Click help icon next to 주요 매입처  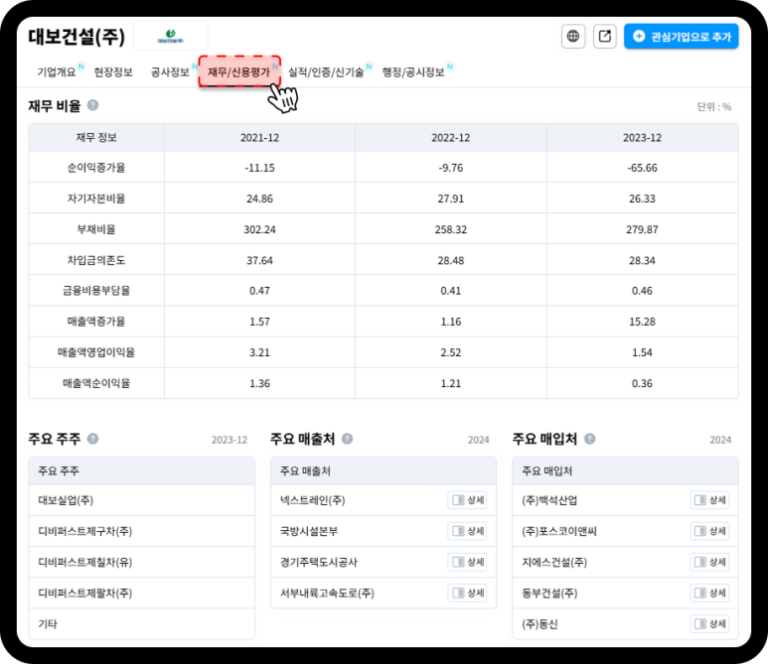pos(590,439)
